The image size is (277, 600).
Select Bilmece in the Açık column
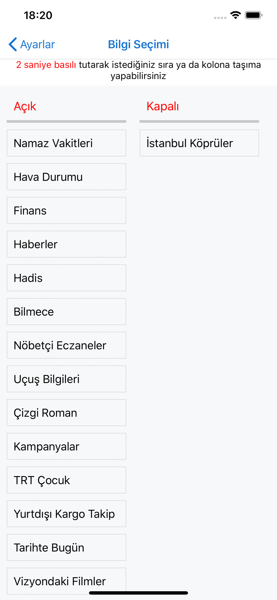pyautogui.click(x=66, y=311)
